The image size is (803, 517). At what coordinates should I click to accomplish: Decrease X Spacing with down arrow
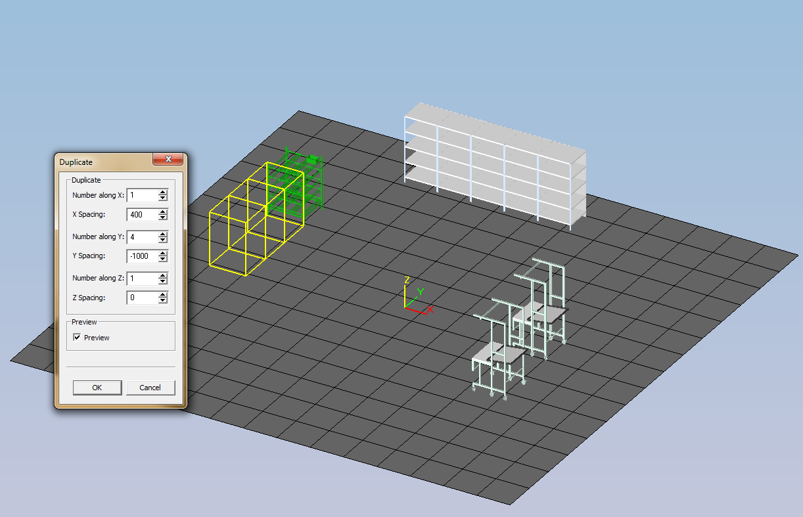coord(163,217)
